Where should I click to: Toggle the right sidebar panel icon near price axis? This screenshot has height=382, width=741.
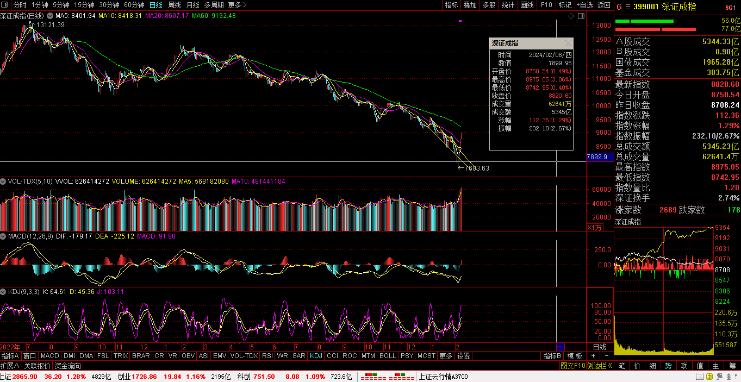click(x=581, y=16)
